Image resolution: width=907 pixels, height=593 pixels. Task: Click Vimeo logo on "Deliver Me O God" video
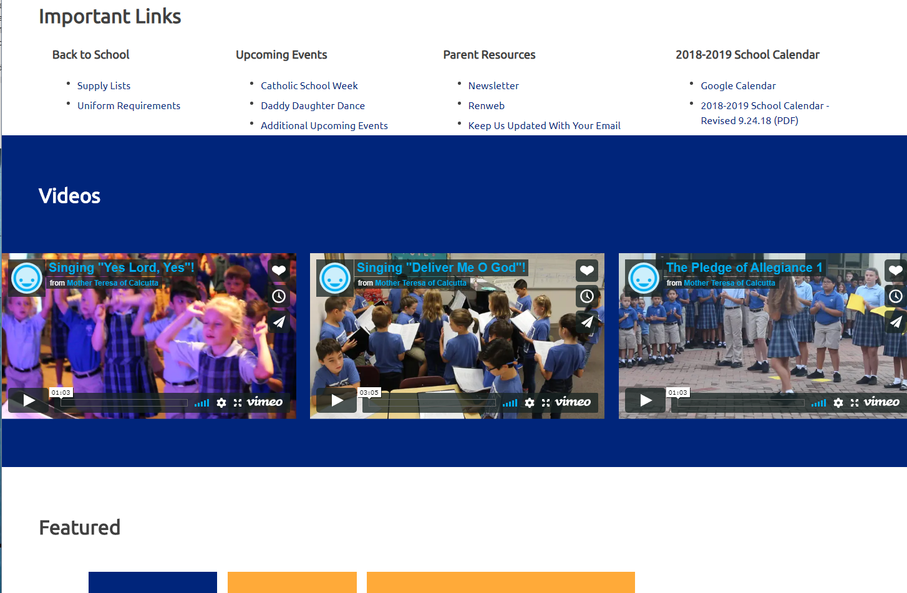pos(573,402)
